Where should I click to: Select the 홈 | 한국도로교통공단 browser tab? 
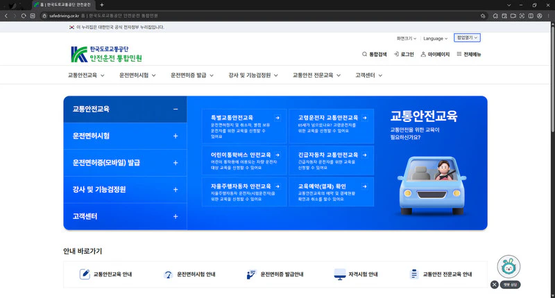(x=64, y=5)
